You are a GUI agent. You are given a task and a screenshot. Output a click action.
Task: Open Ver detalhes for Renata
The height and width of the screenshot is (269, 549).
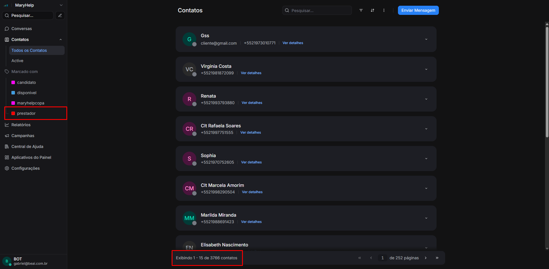click(x=252, y=103)
